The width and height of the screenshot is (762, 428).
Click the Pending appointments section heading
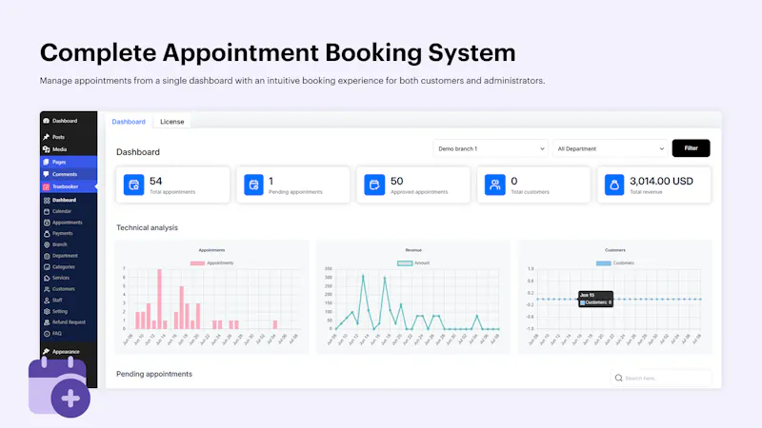point(154,374)
